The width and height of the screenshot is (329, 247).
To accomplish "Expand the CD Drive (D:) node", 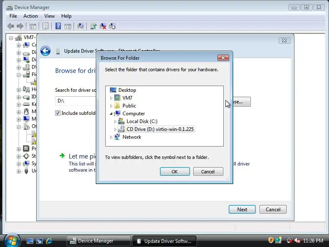I will [115, 129].
